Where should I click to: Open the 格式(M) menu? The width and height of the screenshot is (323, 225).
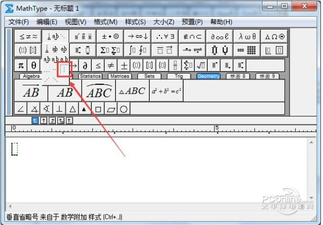[106, 22]
